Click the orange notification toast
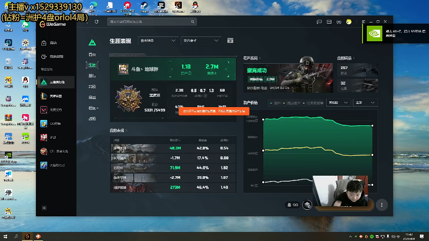 (214, 111)
